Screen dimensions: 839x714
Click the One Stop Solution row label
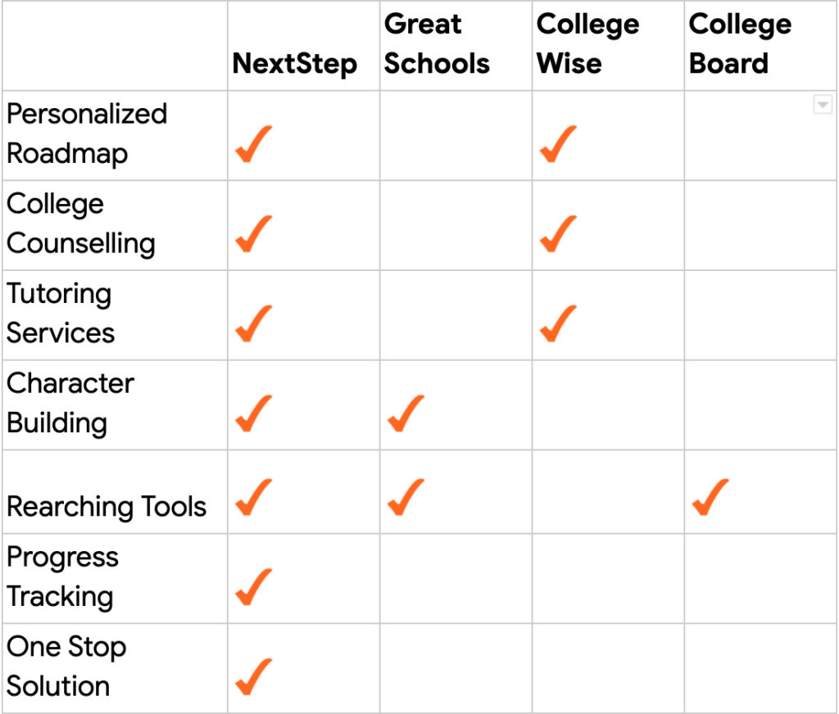pyautogui.click(x=66, y=666)
